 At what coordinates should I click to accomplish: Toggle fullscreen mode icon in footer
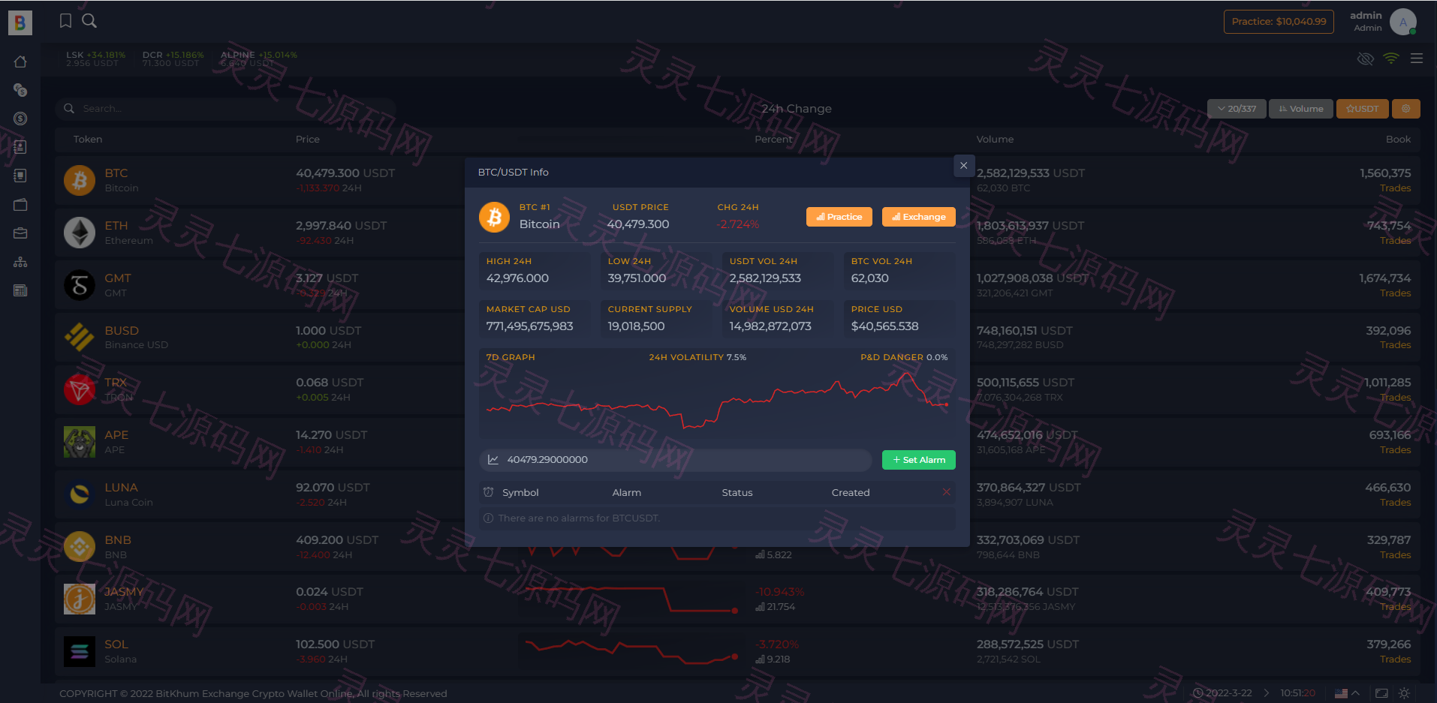pos(1381,693)
